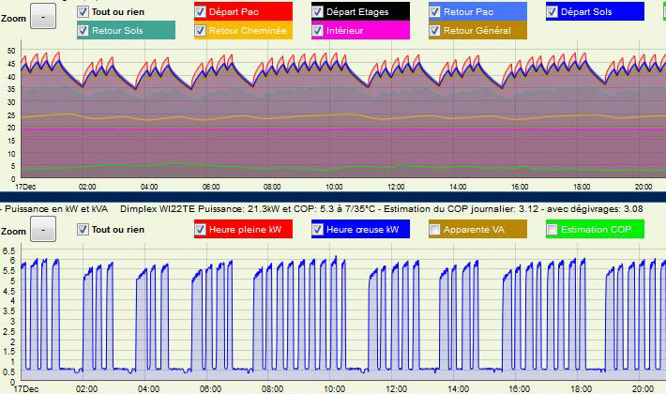Hide the Heure creuse kW series

tap(318, 229)
